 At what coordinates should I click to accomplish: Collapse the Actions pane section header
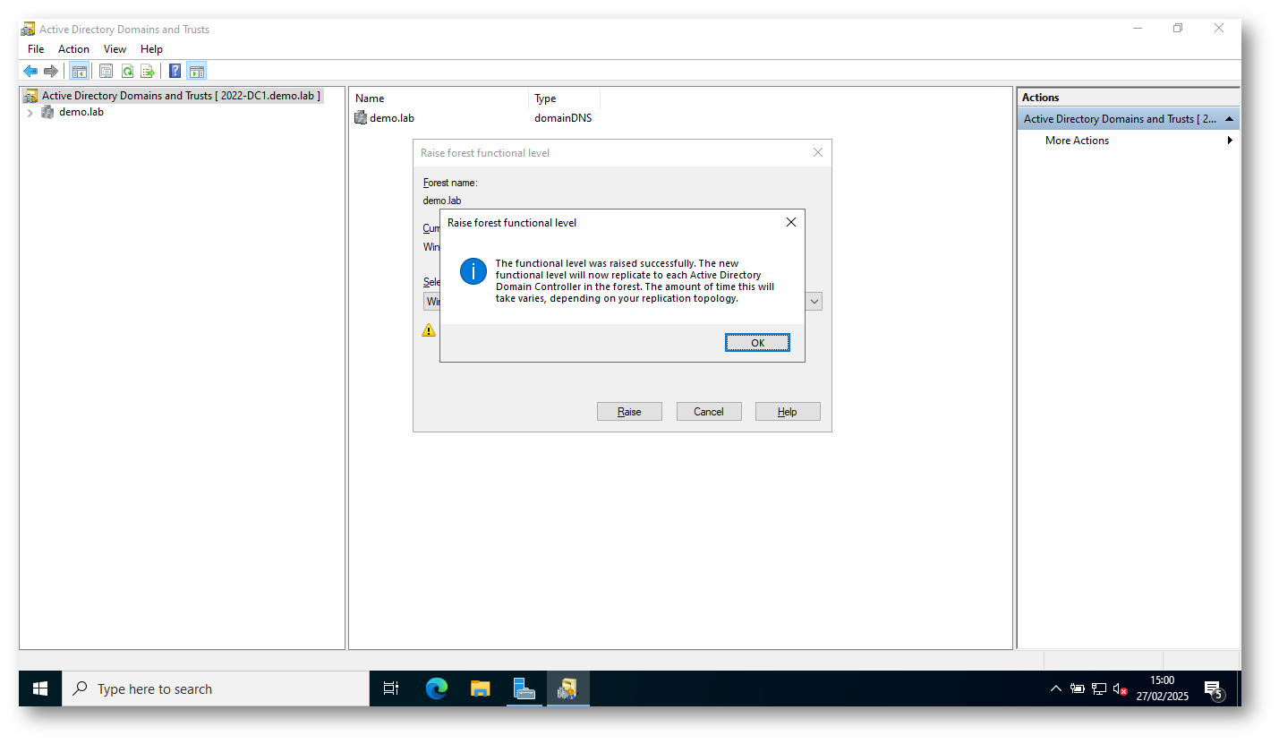(x=1230, y=119)
